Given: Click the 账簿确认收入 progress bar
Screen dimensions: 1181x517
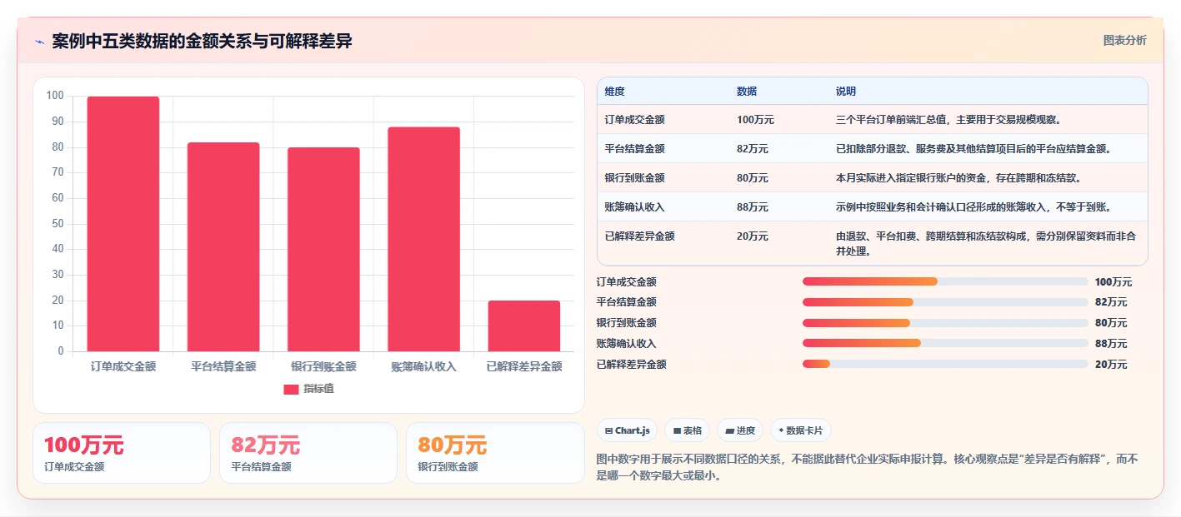Looking at the screenshot, I should coord(945,343).
